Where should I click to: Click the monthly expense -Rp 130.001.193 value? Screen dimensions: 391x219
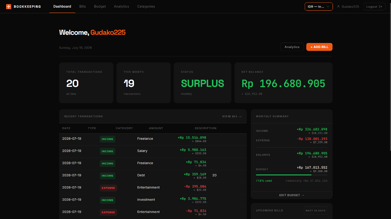(312, 139)
